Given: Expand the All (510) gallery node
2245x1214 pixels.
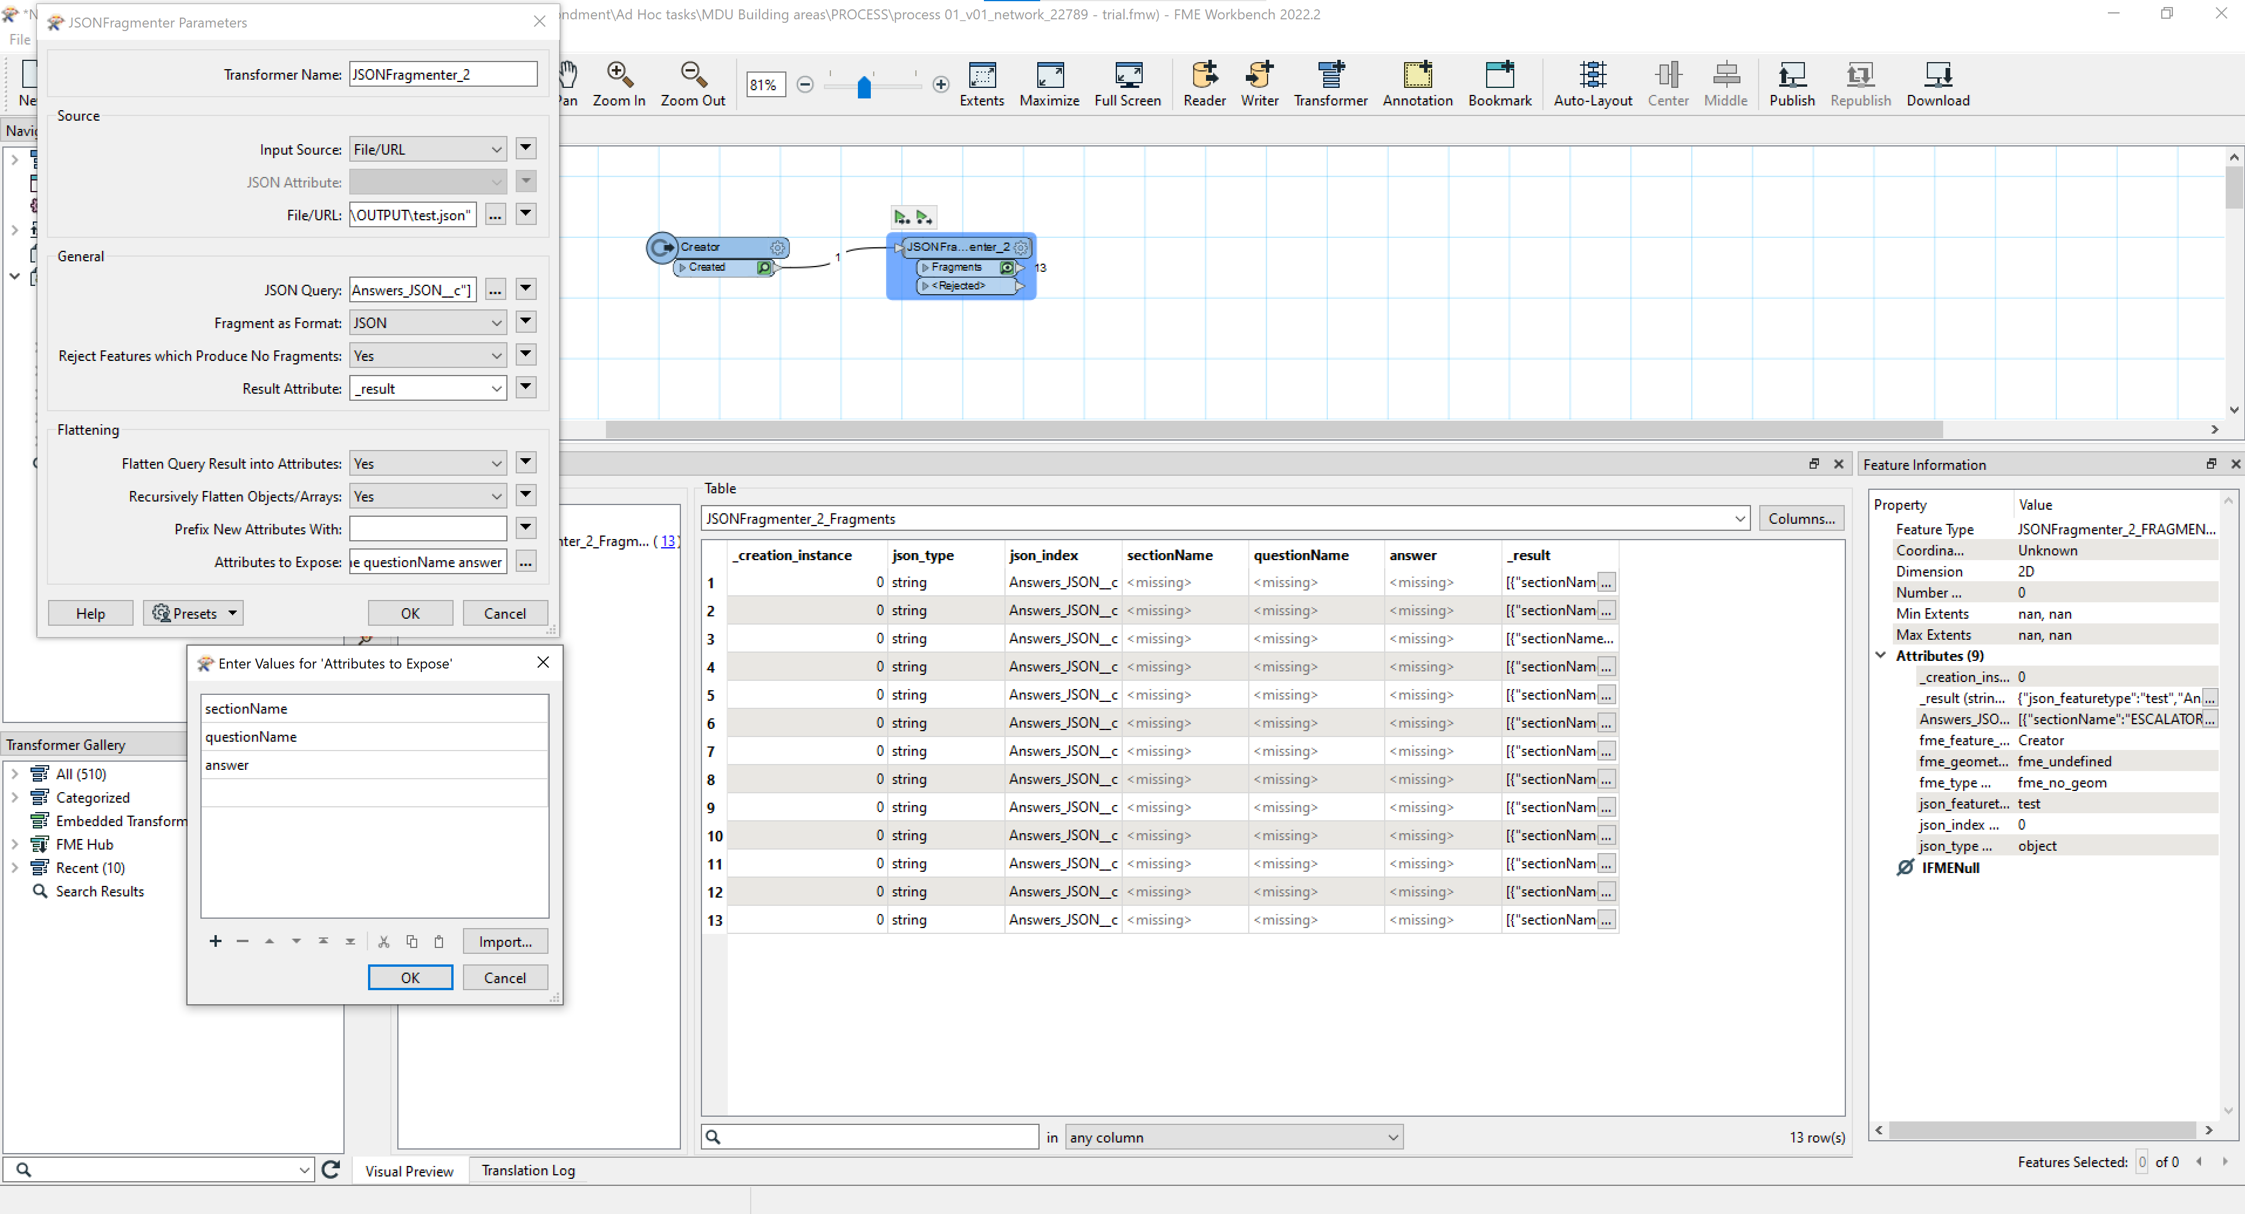Looking at the screenshot, I should pos(15,774).
